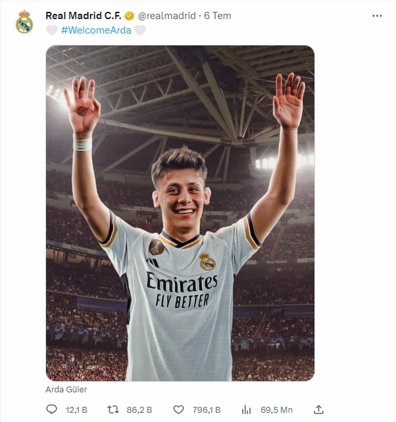Click the 69,5 Mn views count
This screenshot has height=422, width=396.
276,409
